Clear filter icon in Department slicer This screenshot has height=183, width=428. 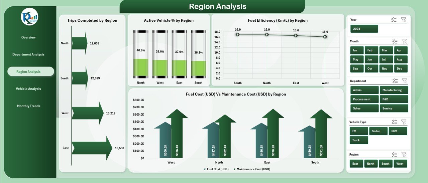[x=404, y=81]
